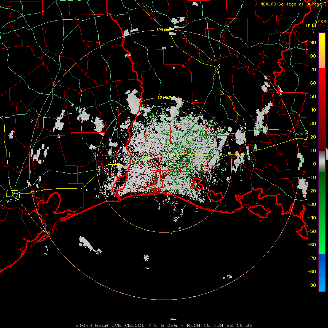The height and width of the screenshot is (328, 328).
Task: Click the 90 value on the velocity scale
Action: (313, 43)
